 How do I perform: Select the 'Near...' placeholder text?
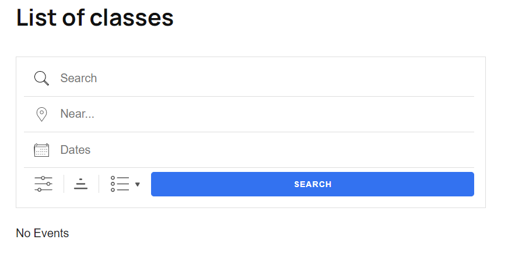click(x=78, y=114)
